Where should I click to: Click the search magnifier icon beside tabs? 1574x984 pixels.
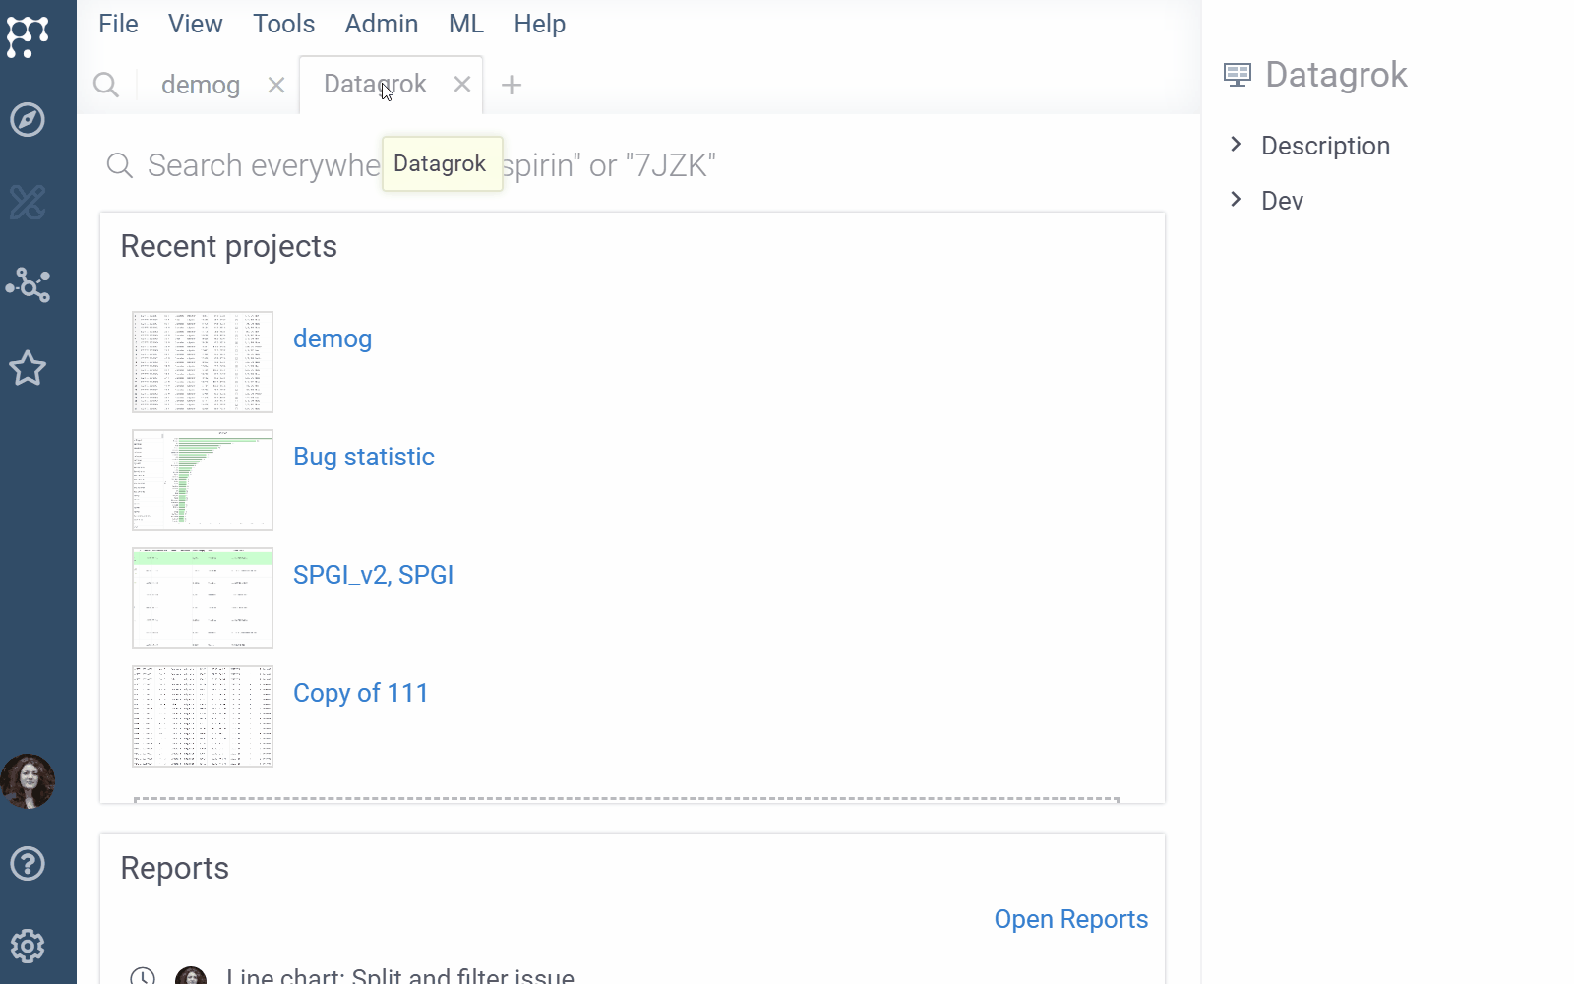[x=106, y=86]
